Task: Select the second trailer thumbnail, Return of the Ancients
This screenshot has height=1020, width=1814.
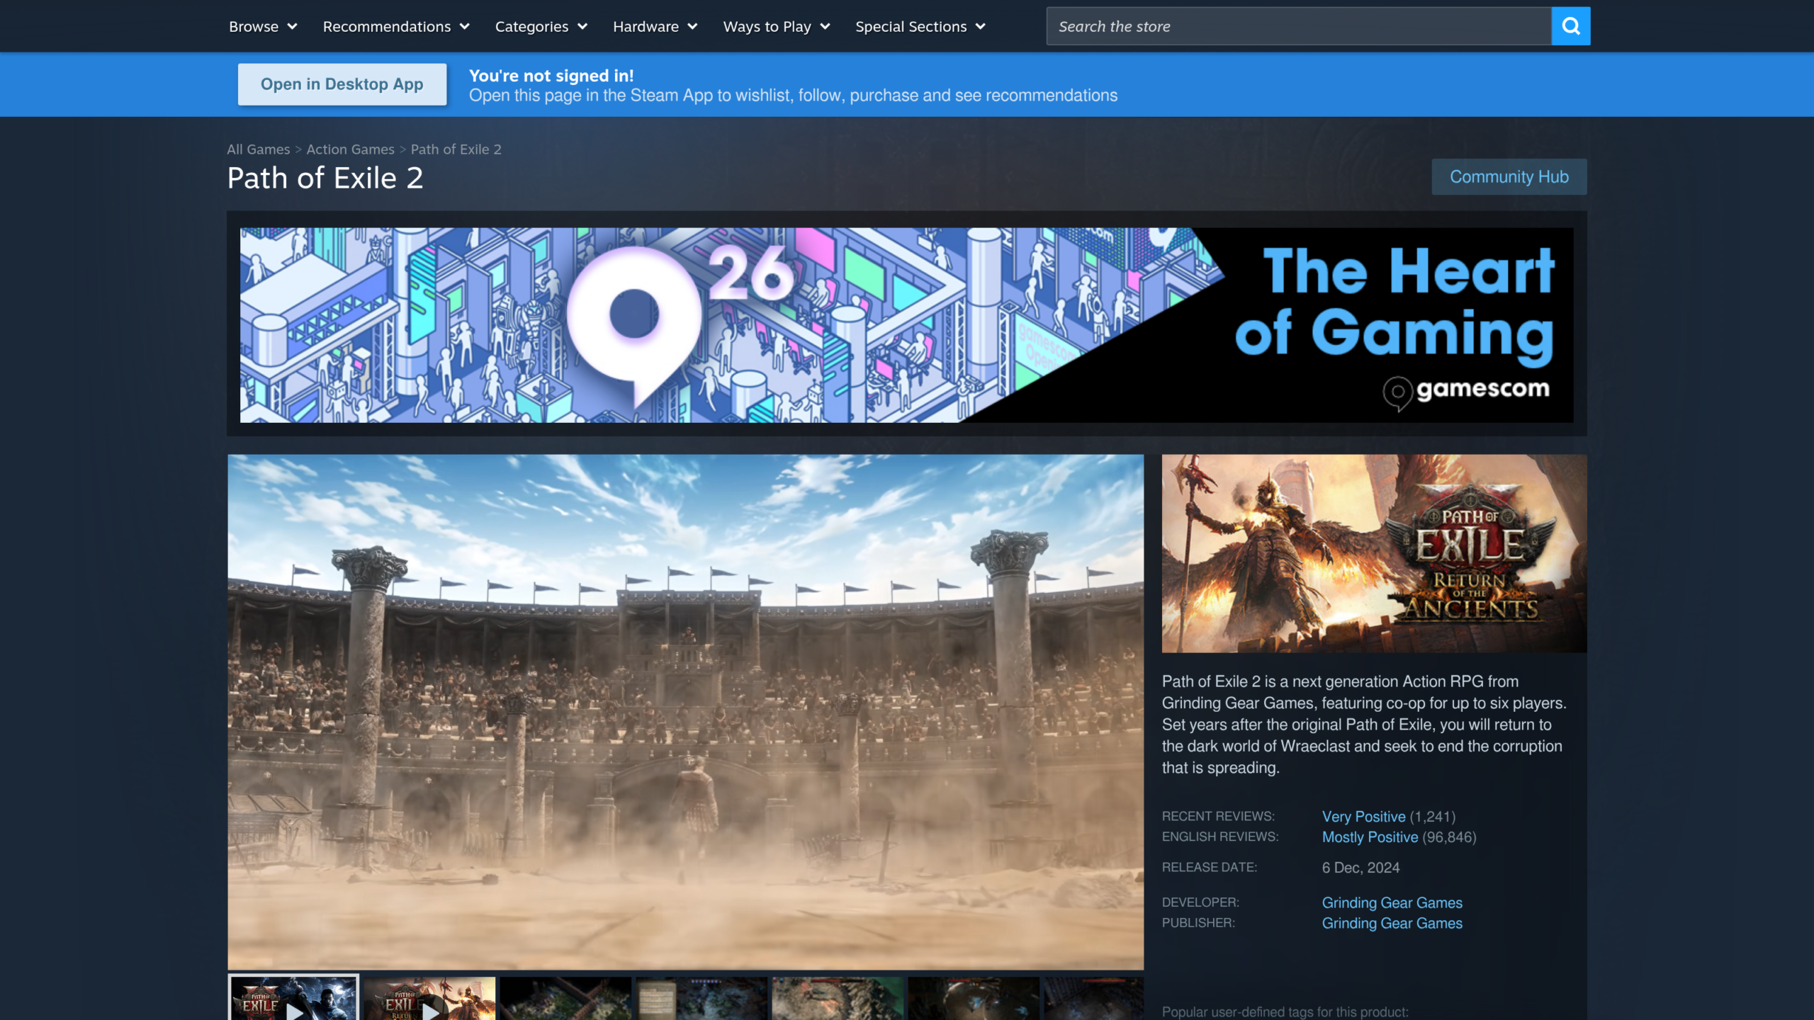Action: pyautogui.click(x=429, y=999)
